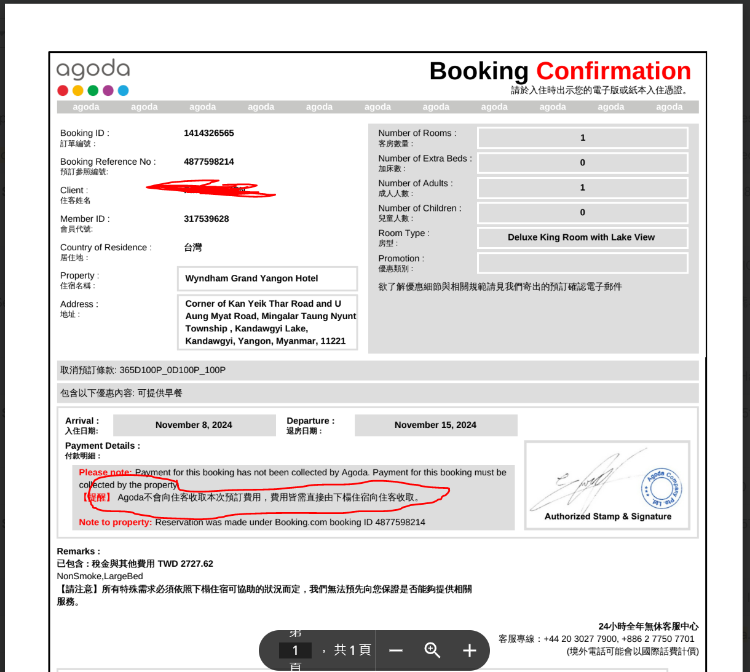This screenshot has height=672, width=750.
Task: Click the '24小時全年無休客服中心' heading
Action: click(649, 627)
